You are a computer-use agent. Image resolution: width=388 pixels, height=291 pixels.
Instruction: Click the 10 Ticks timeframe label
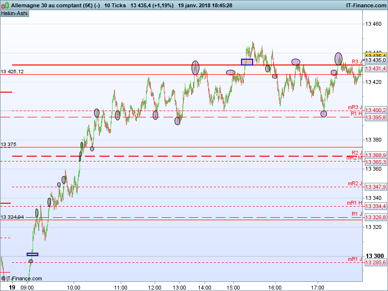pyautogui.click(x=115, y=5)
